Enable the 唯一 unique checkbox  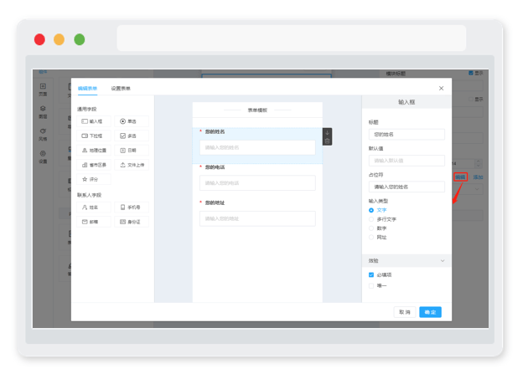click(x=371, y=286)
